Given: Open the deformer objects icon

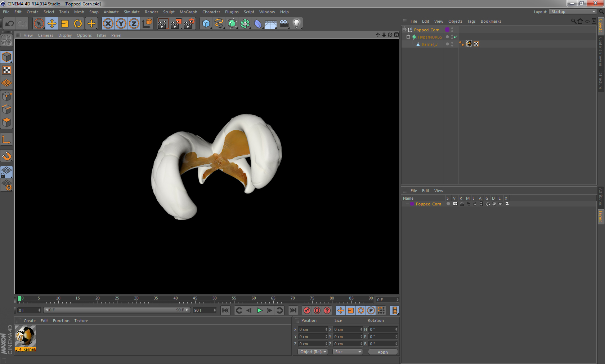Looking at the screenshot, I should pyautogui.click(x=258, y=24).
